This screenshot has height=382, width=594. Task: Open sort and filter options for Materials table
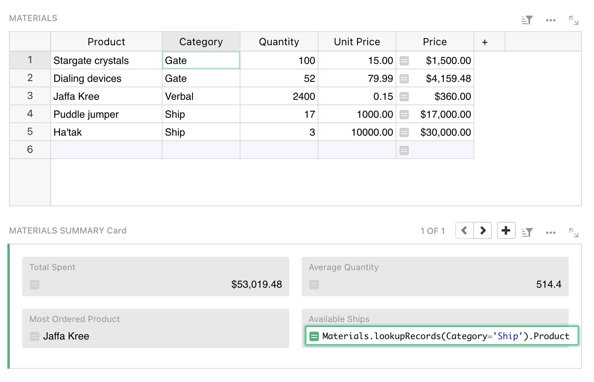[527, 19]
